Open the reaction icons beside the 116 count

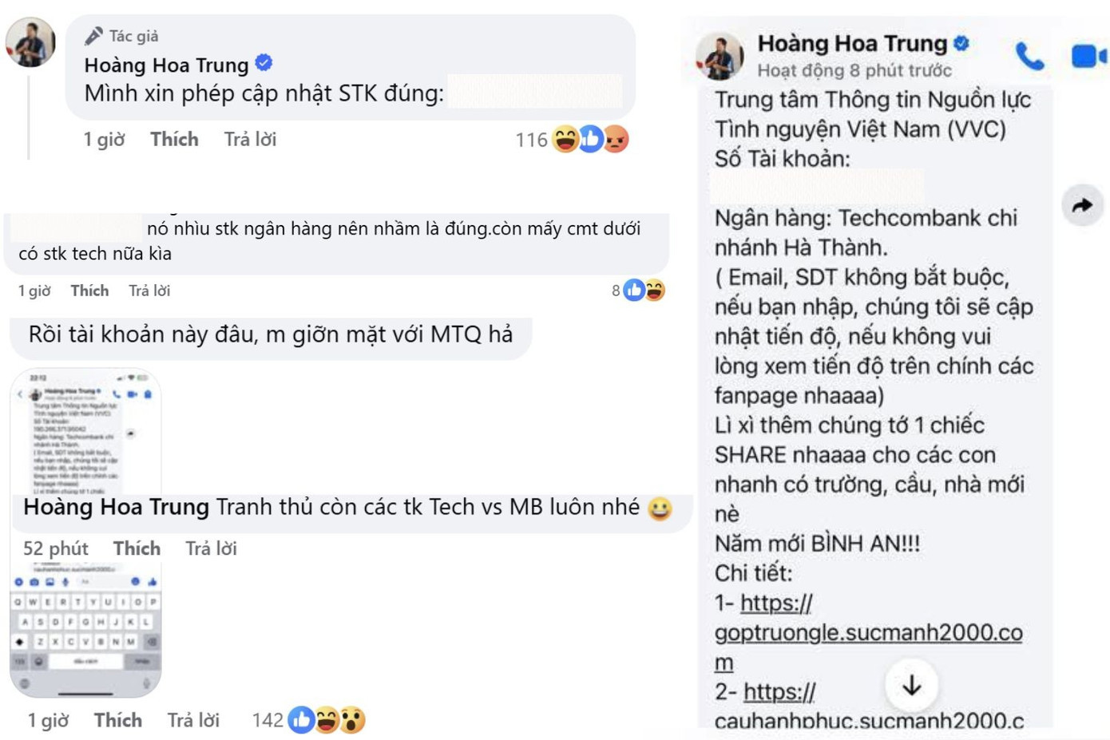(x=590, y=140)
